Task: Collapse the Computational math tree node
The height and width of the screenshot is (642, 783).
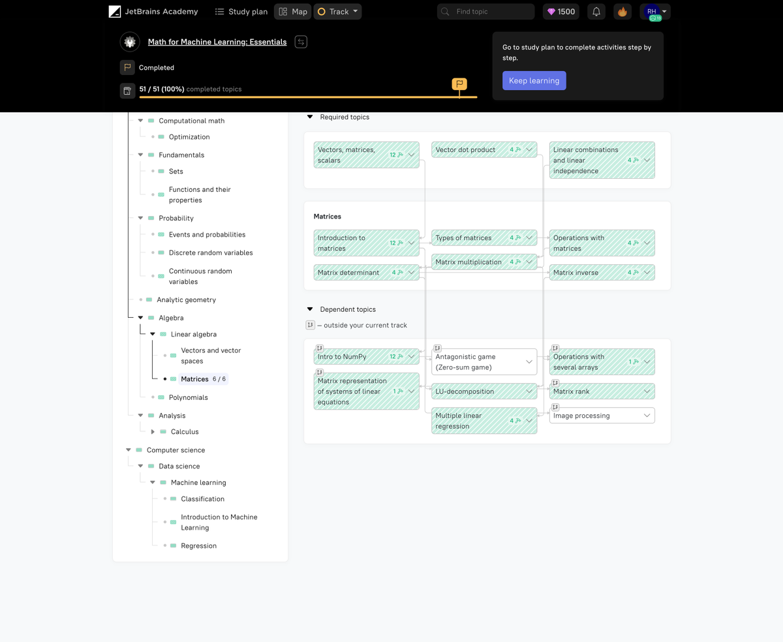Action: (140, 121)
